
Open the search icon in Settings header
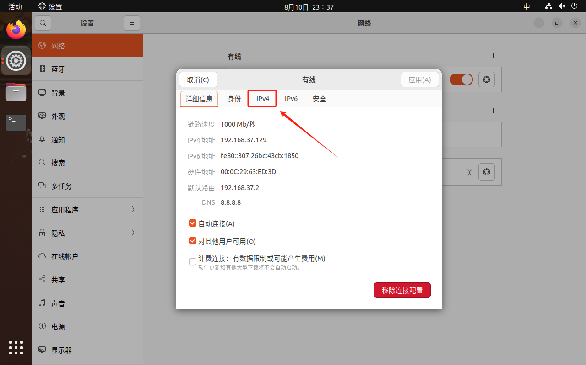coord(43,23)
